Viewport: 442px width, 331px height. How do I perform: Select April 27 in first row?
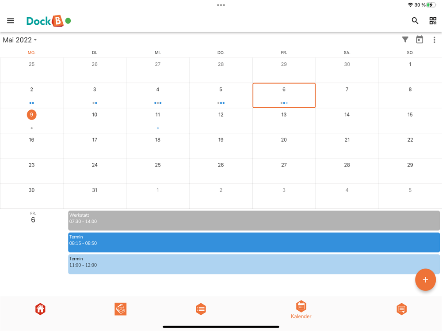(158, 70)
